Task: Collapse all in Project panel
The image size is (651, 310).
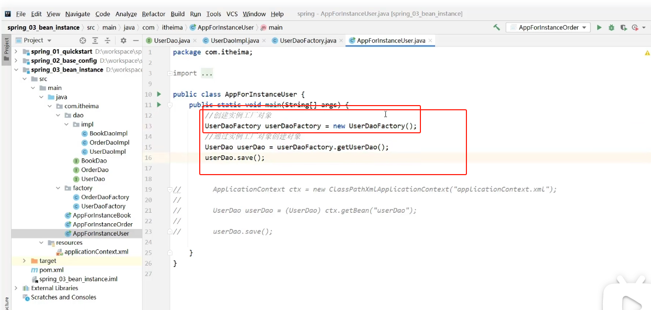Action: pos(108,40)
